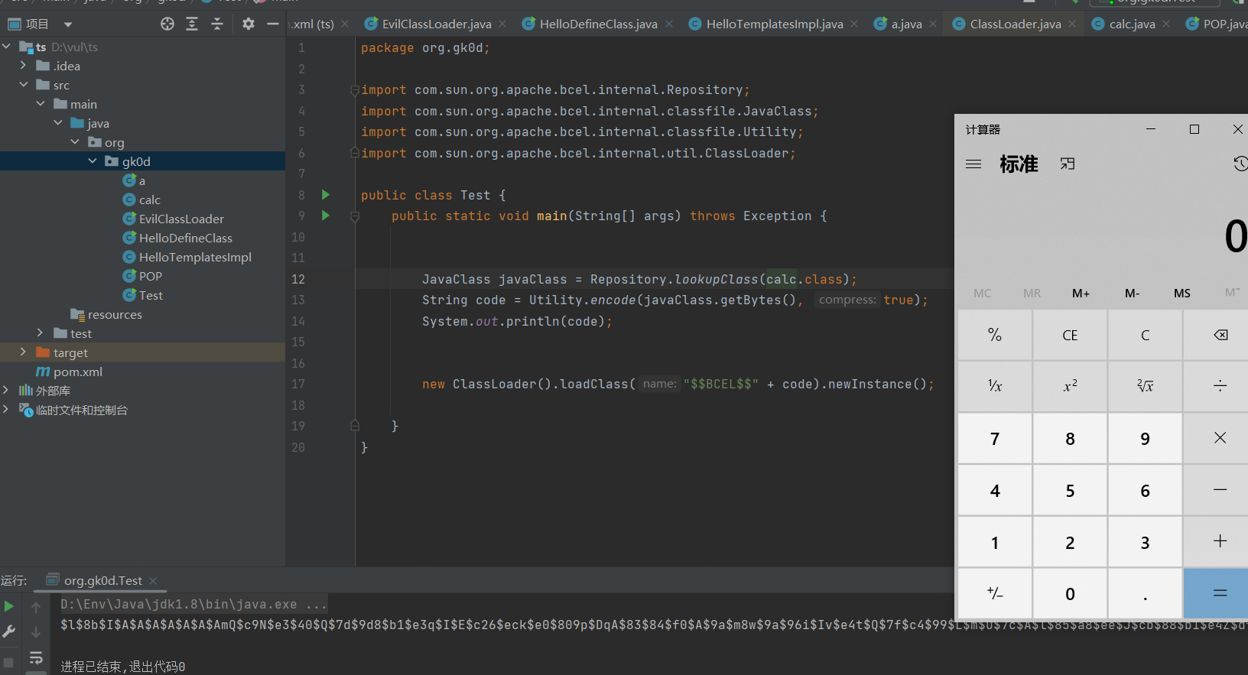Toggle code fold marker at import block
Image resolution: width=1248 pixels, height=675 pixels.
pyautogui.click(x=355, y=90)
